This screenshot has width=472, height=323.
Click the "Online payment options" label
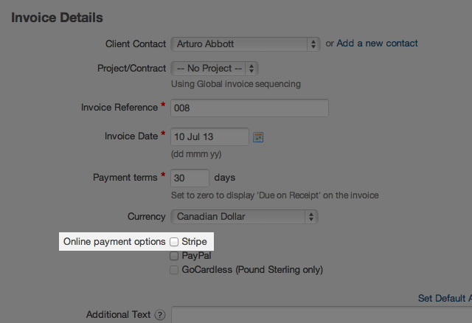[114, 241]
